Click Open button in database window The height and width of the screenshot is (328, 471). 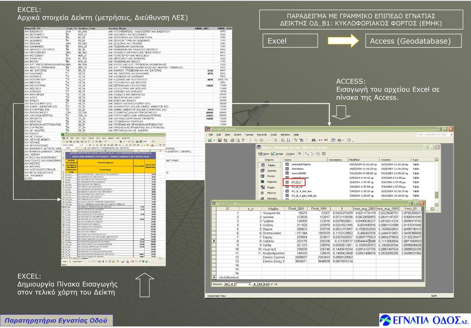264,154
